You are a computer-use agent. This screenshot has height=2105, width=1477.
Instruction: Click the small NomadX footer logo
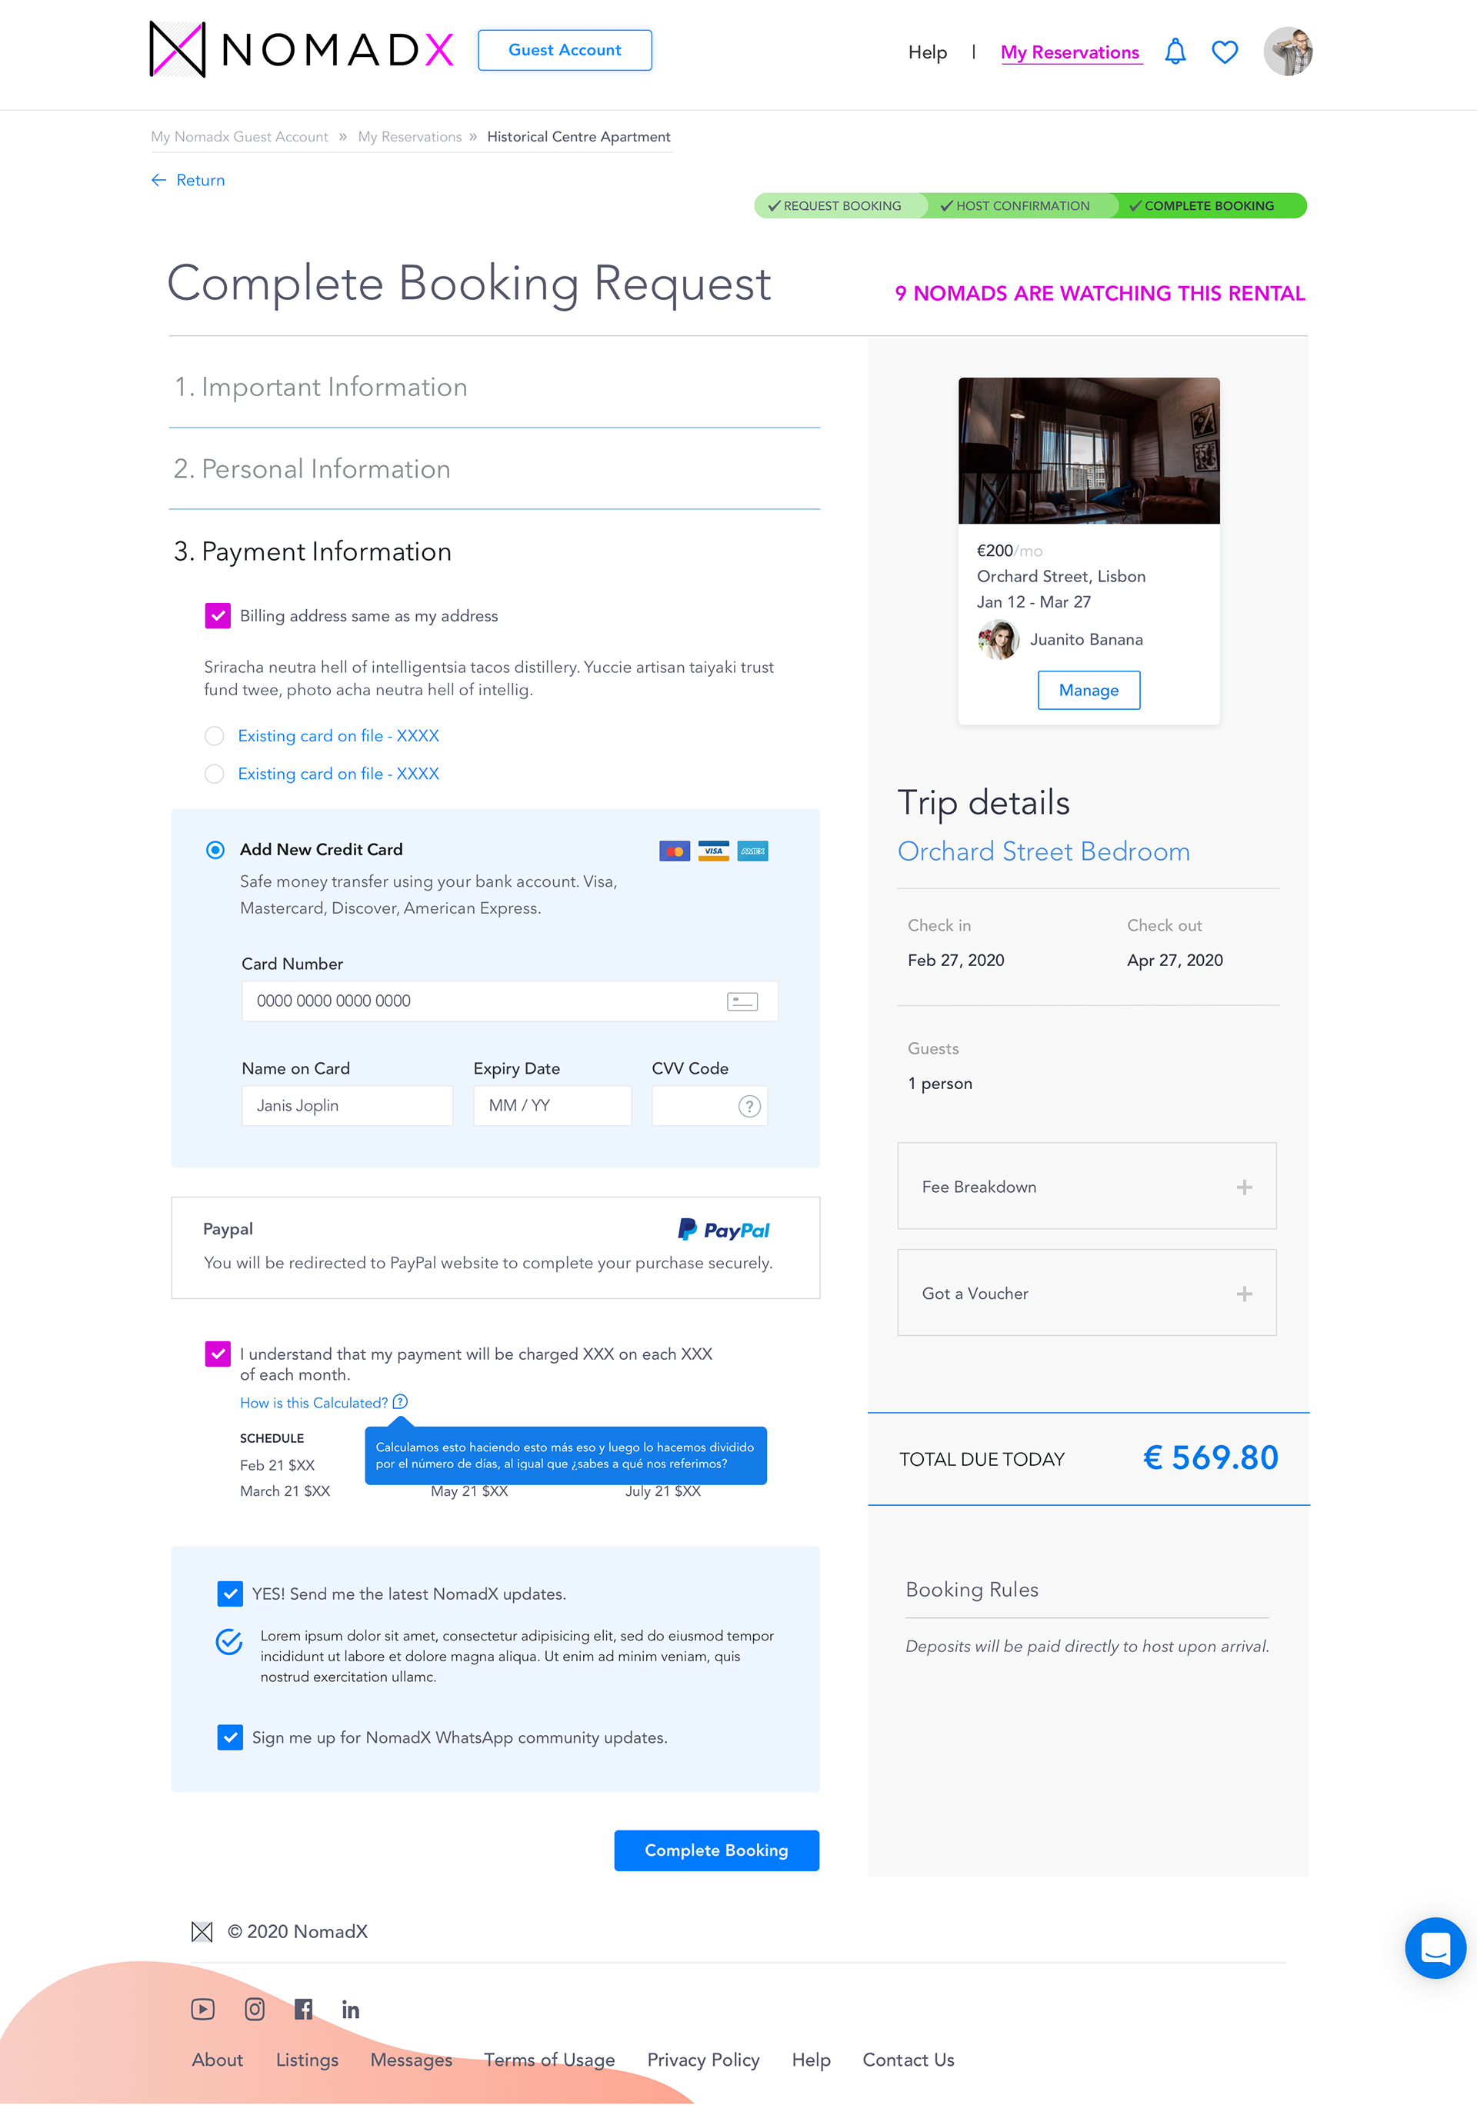coord(202,1932)
